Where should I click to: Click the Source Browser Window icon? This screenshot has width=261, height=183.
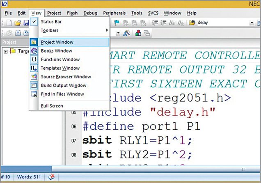34,77
